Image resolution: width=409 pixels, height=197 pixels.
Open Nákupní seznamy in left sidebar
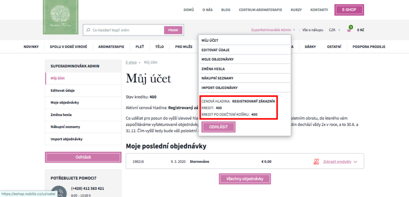[83, 127]
